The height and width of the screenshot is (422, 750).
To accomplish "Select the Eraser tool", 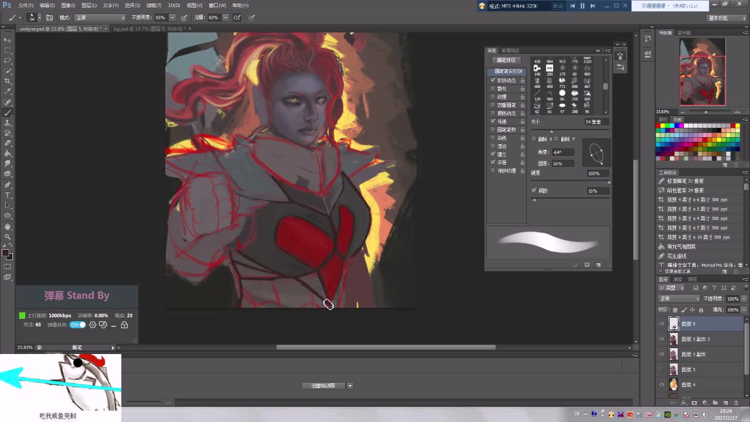I will pyautogui.click(x=8, y=143).
